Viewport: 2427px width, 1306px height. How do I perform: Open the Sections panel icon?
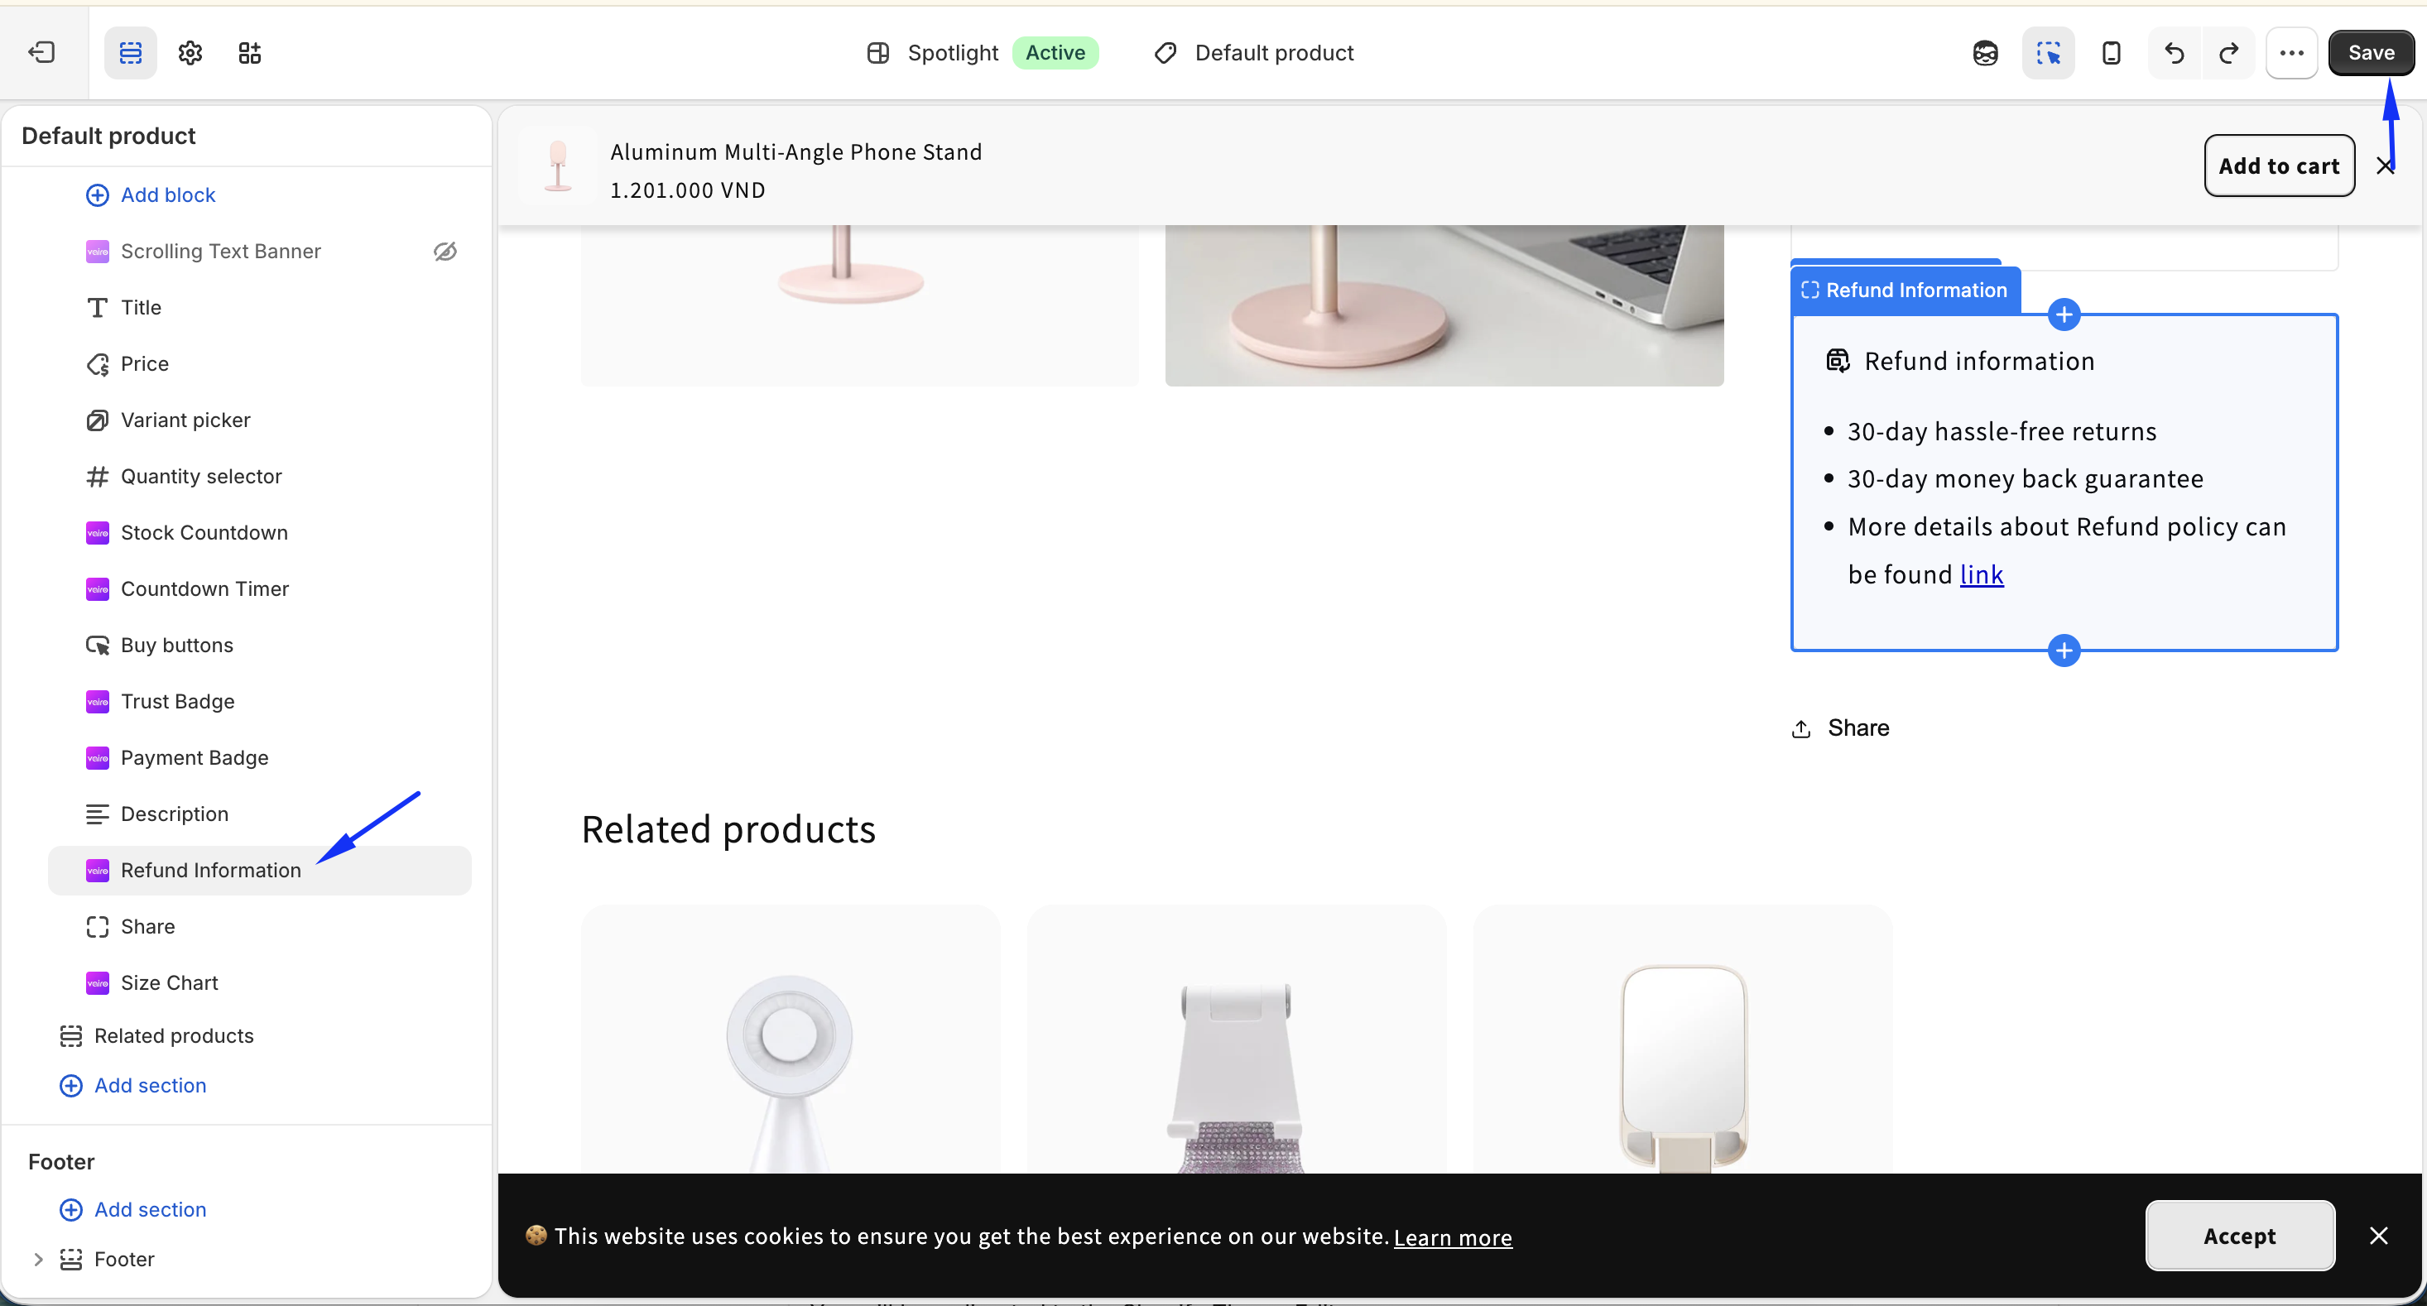pyautogui.click(x=130, y=53)
